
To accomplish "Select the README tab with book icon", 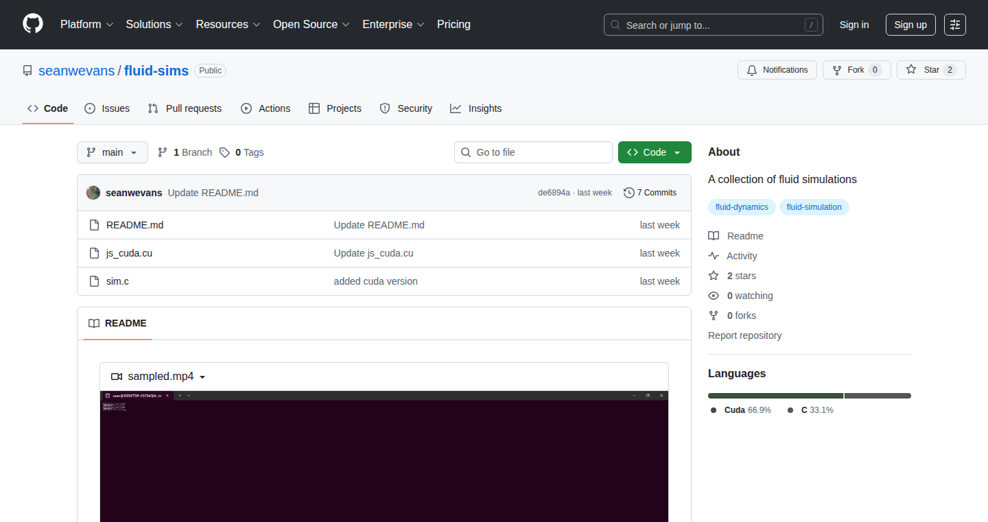I will [117, 323].
